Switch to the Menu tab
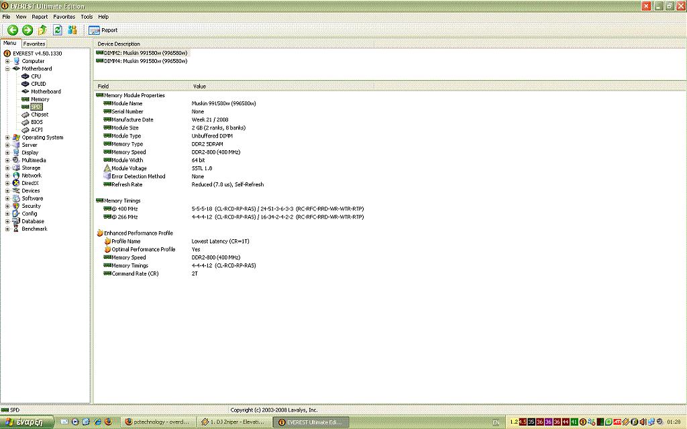This screenshot has height=429, width=687. (10, 44)
